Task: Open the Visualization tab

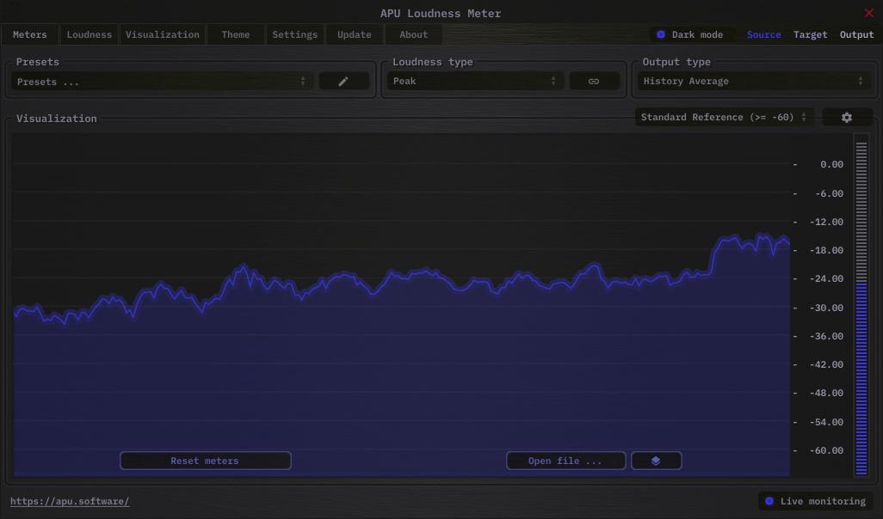Action: [x=162, y=35]
